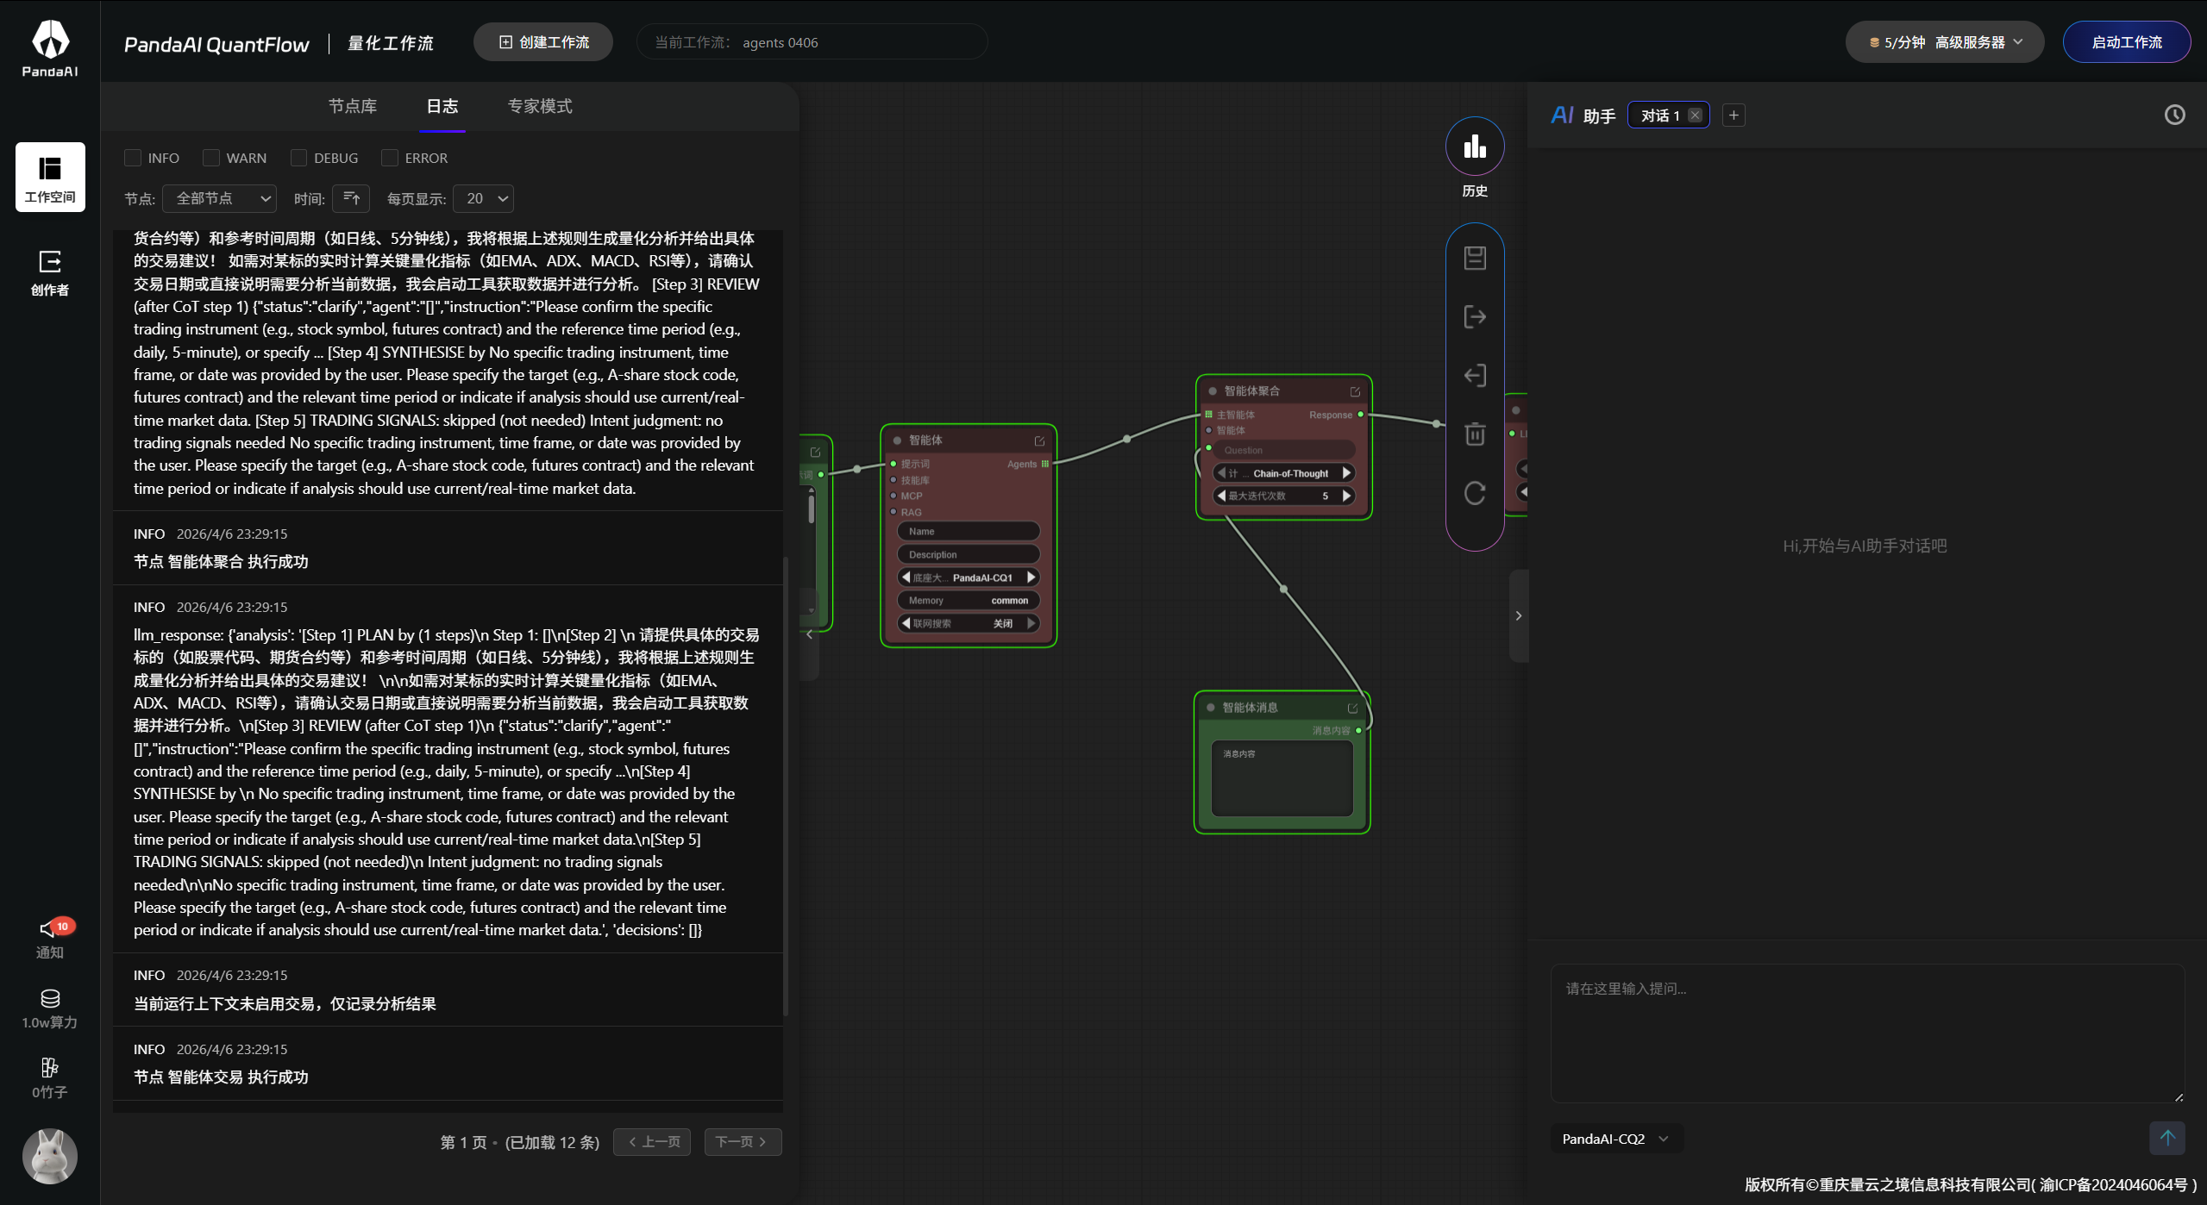Switch to the 节点库 tab
The height and width of the screenshot is (1205, 2207).
pyautogui.click(x=353, y=106)
